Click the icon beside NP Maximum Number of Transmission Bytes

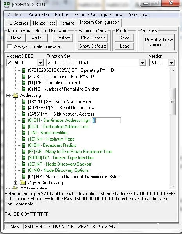[23, 177]
